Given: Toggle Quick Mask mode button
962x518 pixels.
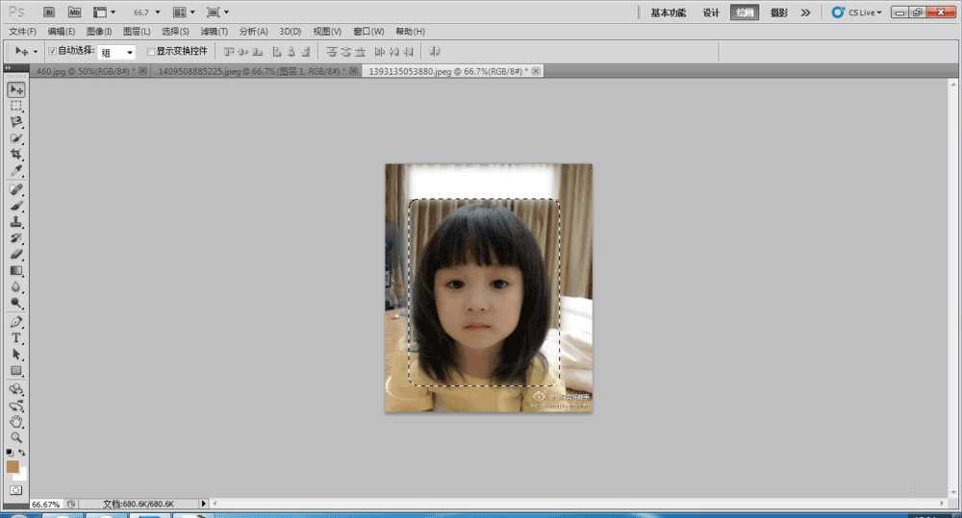Looking at the screenshot, I should click(16, 490).
